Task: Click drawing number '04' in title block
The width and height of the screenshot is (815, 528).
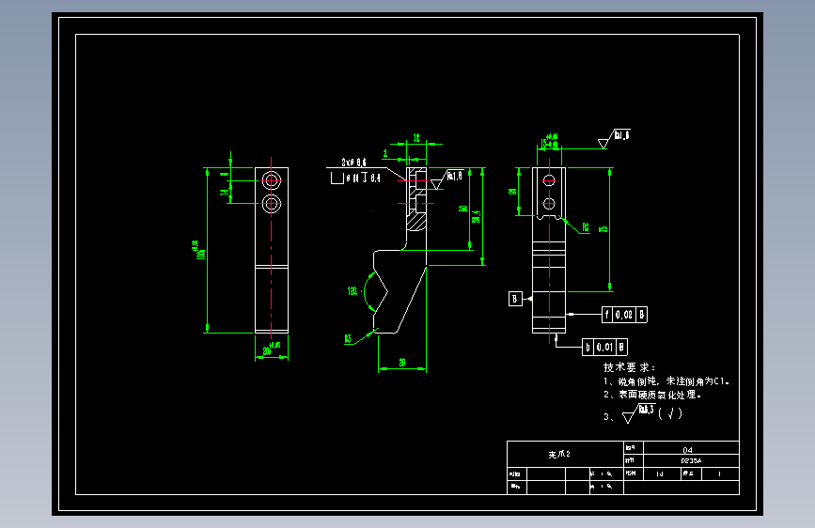Action: (687, 450)
